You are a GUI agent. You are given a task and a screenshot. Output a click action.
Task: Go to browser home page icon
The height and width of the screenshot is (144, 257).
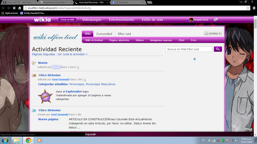coord(20,8)
